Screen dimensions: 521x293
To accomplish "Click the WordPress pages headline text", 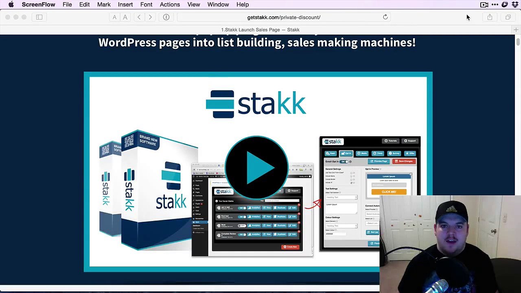I will [x=257, y=42].
